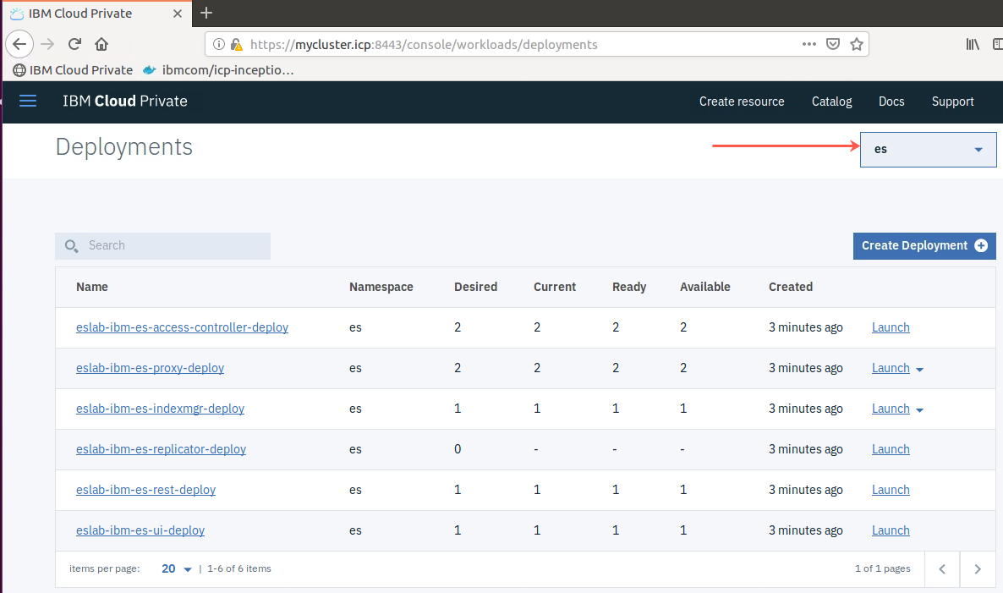Open the browser library icon
Image resolution: width=1003 pixels, height=593 pixels.
[x=973, y=44]
